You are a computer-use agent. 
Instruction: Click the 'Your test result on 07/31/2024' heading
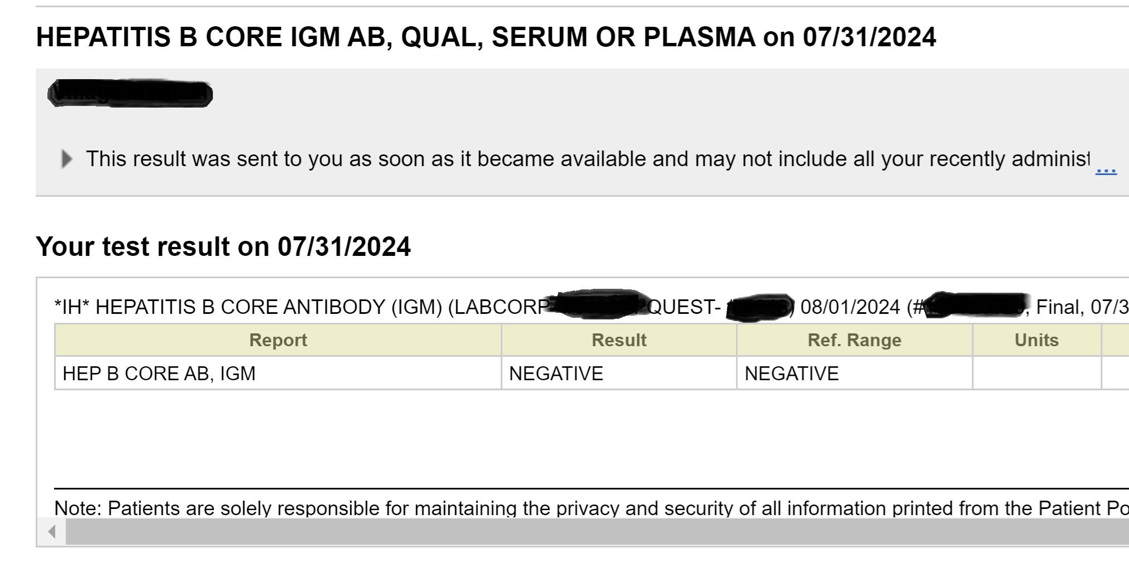[x=223, y=246]
